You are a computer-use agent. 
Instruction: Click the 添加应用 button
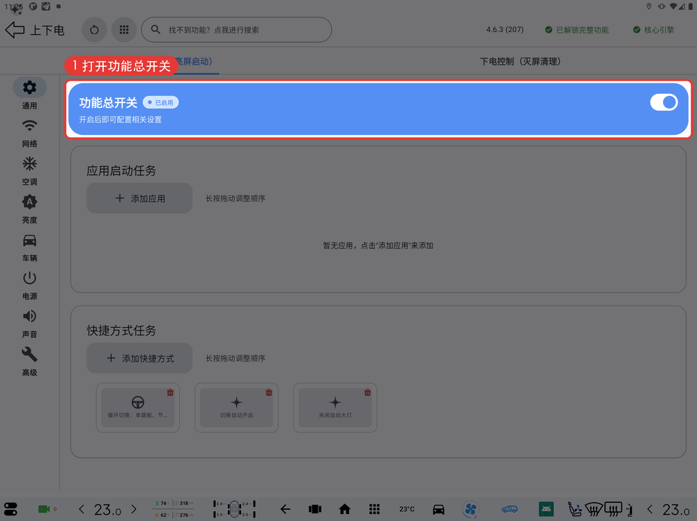[x=139, y=198]
